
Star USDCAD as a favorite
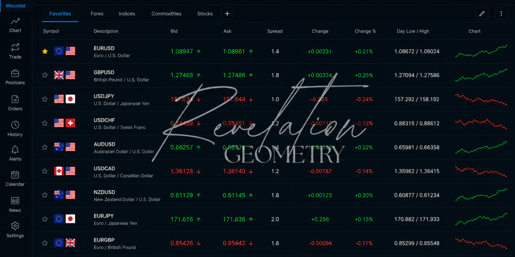click(x=45, y=171)
